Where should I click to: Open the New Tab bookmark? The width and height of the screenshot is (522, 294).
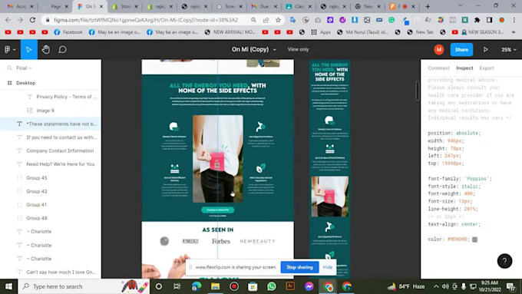[421, 32]
